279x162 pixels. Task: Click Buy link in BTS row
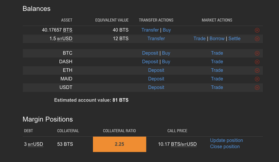tap(167, 30)
